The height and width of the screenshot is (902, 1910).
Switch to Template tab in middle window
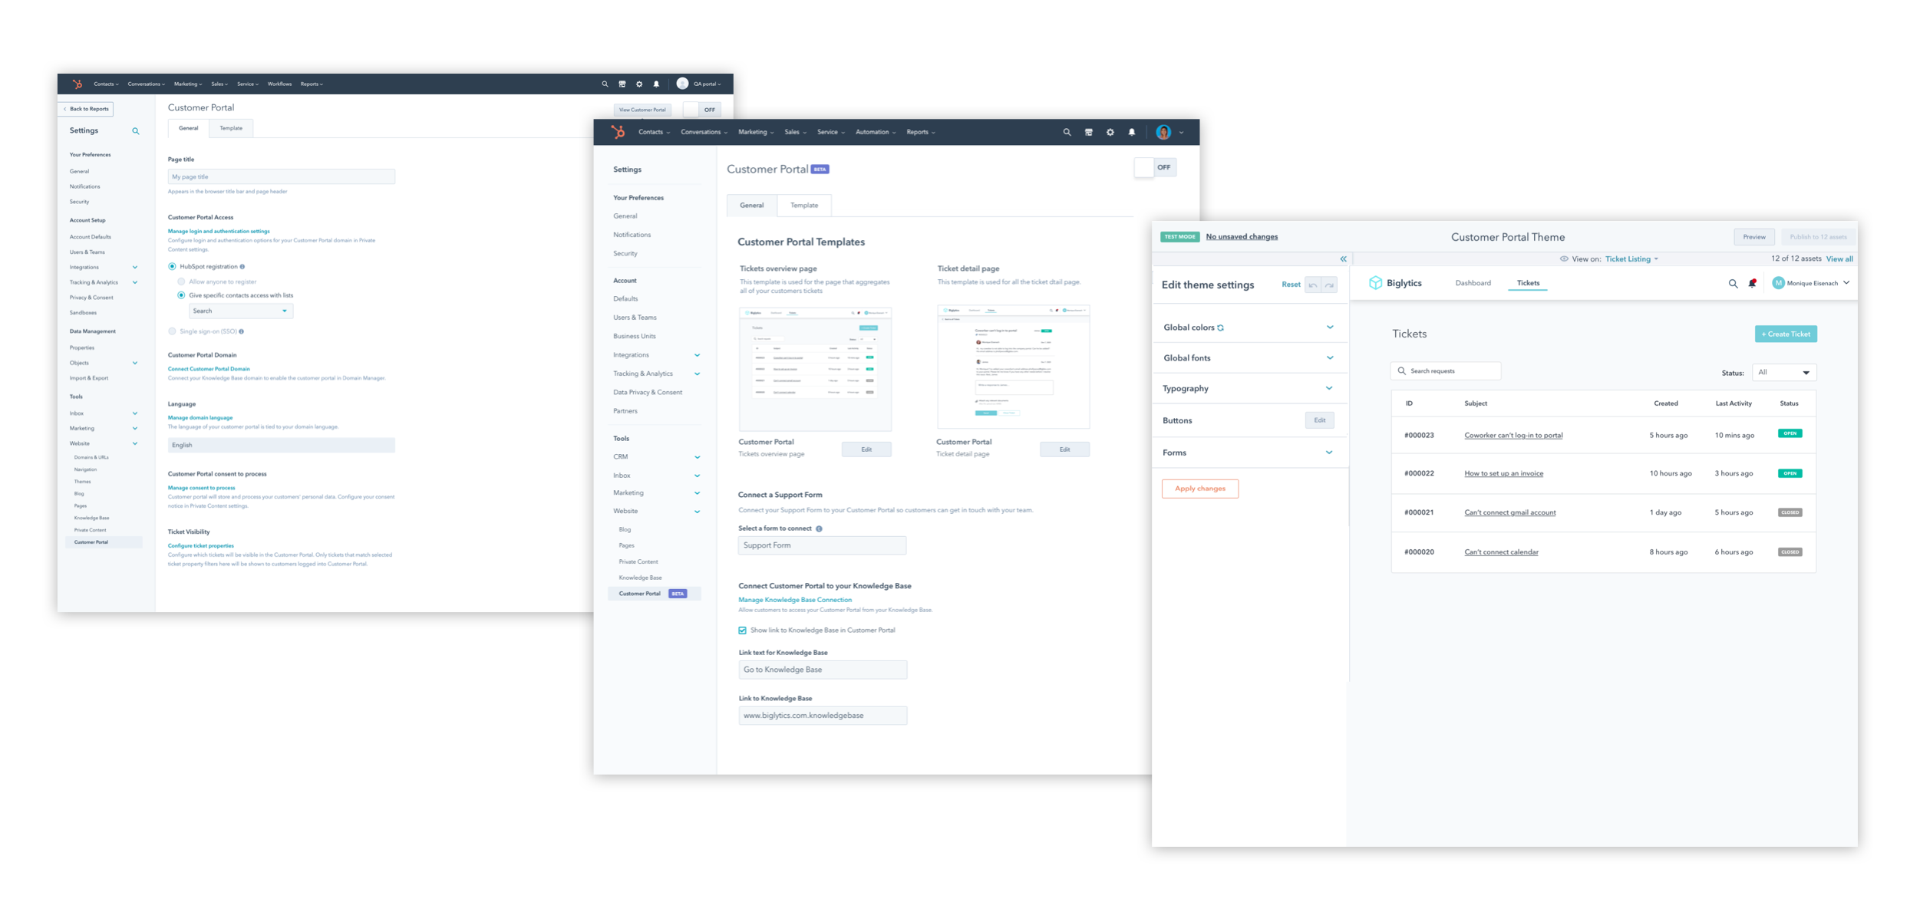point(803,206)
